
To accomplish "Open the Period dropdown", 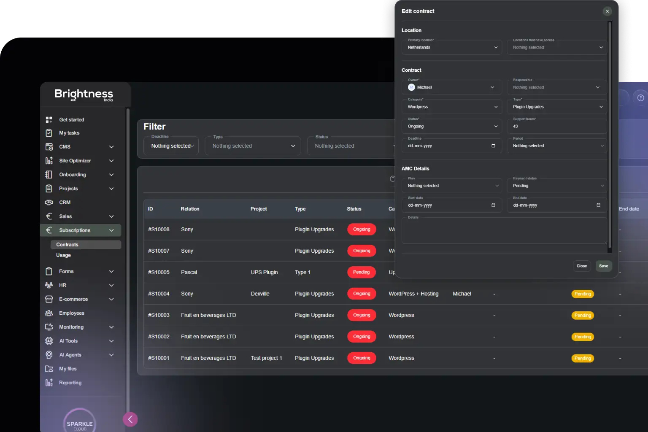I will [557, 146].
